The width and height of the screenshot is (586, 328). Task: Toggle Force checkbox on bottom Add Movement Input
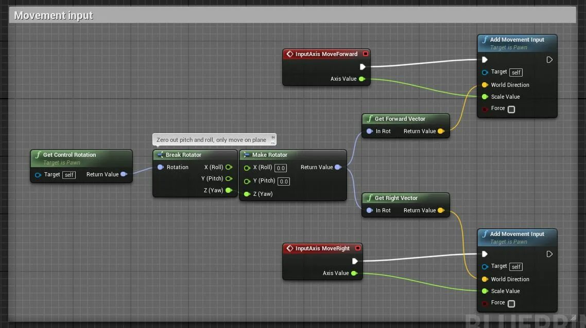511,304
